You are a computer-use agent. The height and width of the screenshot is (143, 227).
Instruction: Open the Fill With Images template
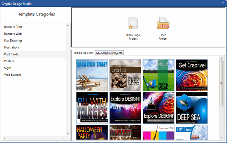92,108
